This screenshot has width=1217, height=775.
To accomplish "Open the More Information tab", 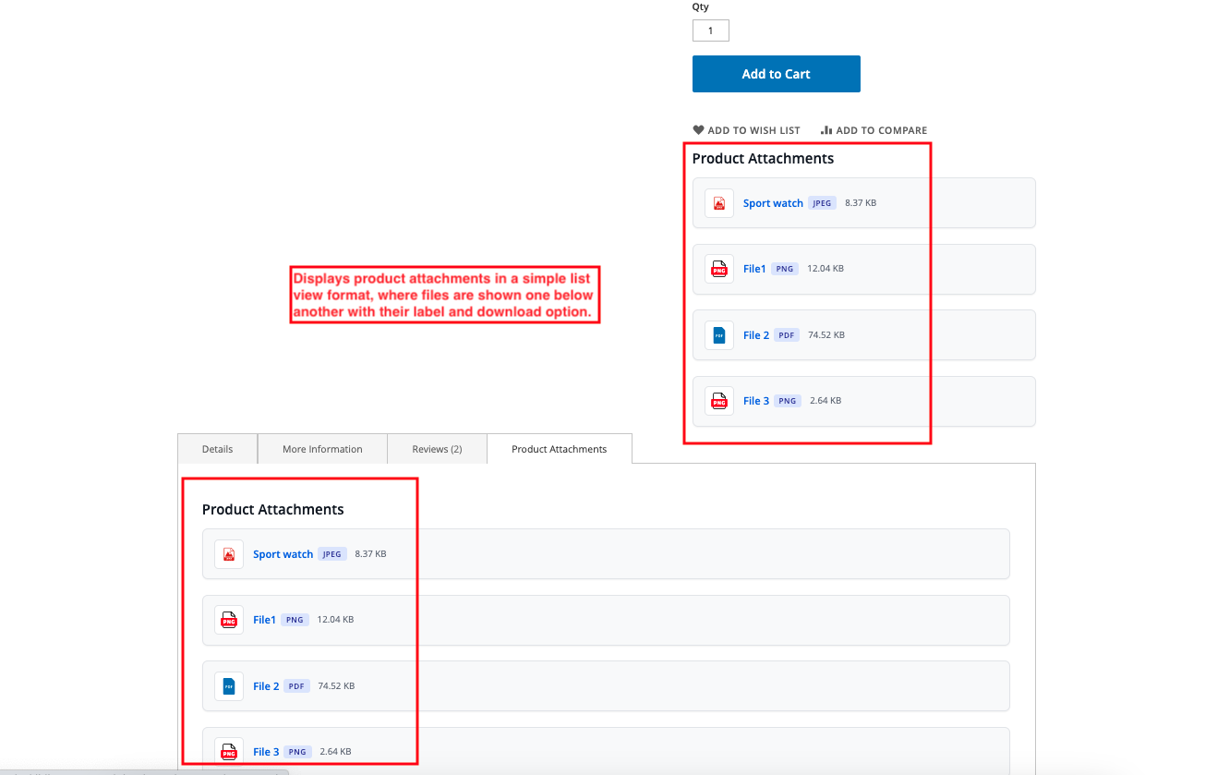I will point(322,449).
